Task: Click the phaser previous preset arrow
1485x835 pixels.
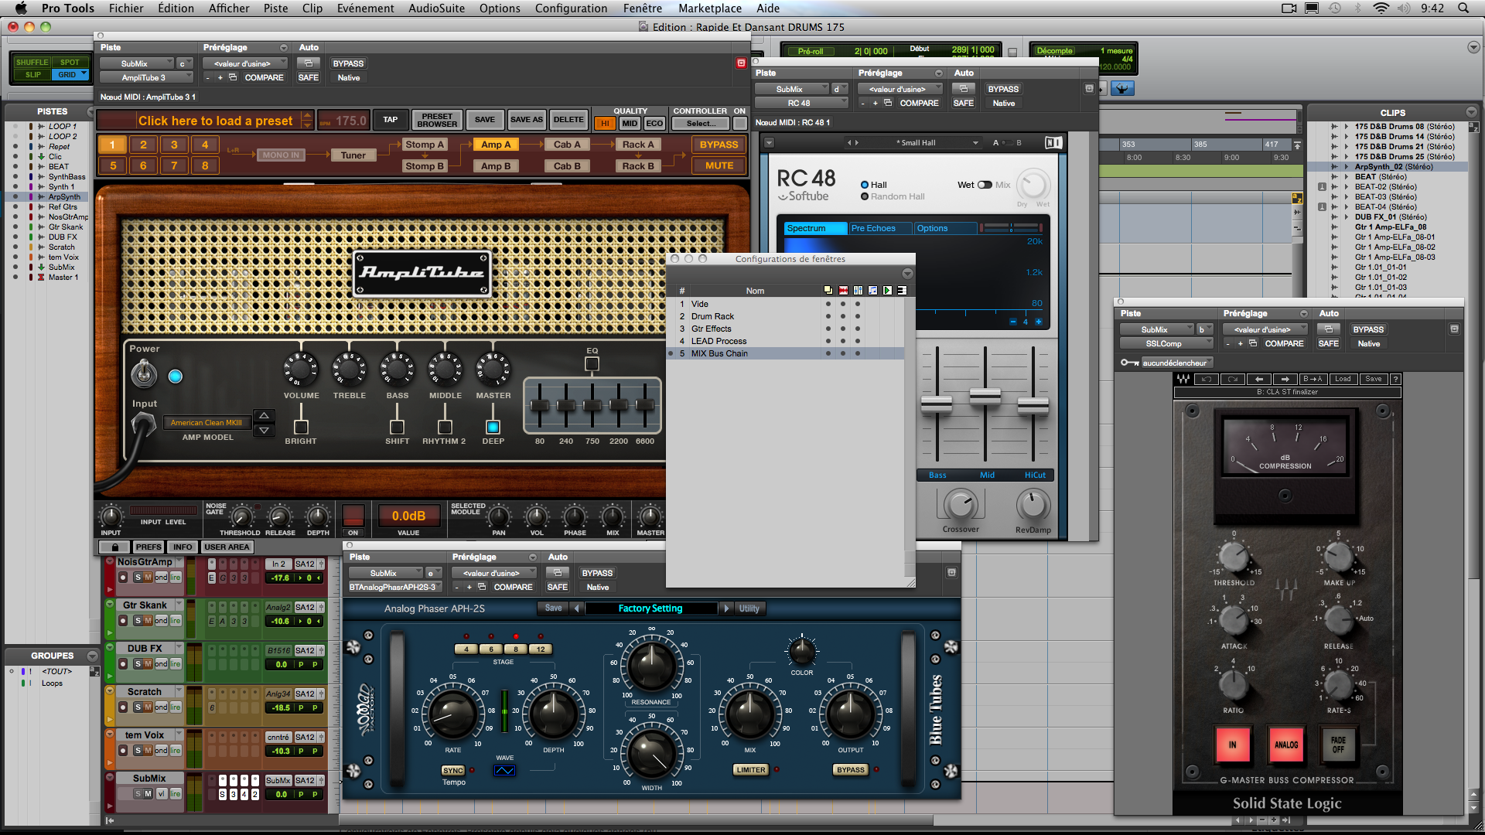Action: [x=576, y=608]
